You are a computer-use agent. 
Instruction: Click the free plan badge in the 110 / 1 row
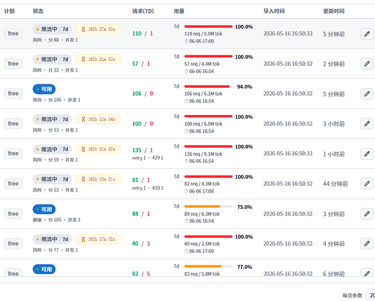(x=13, y=34)
